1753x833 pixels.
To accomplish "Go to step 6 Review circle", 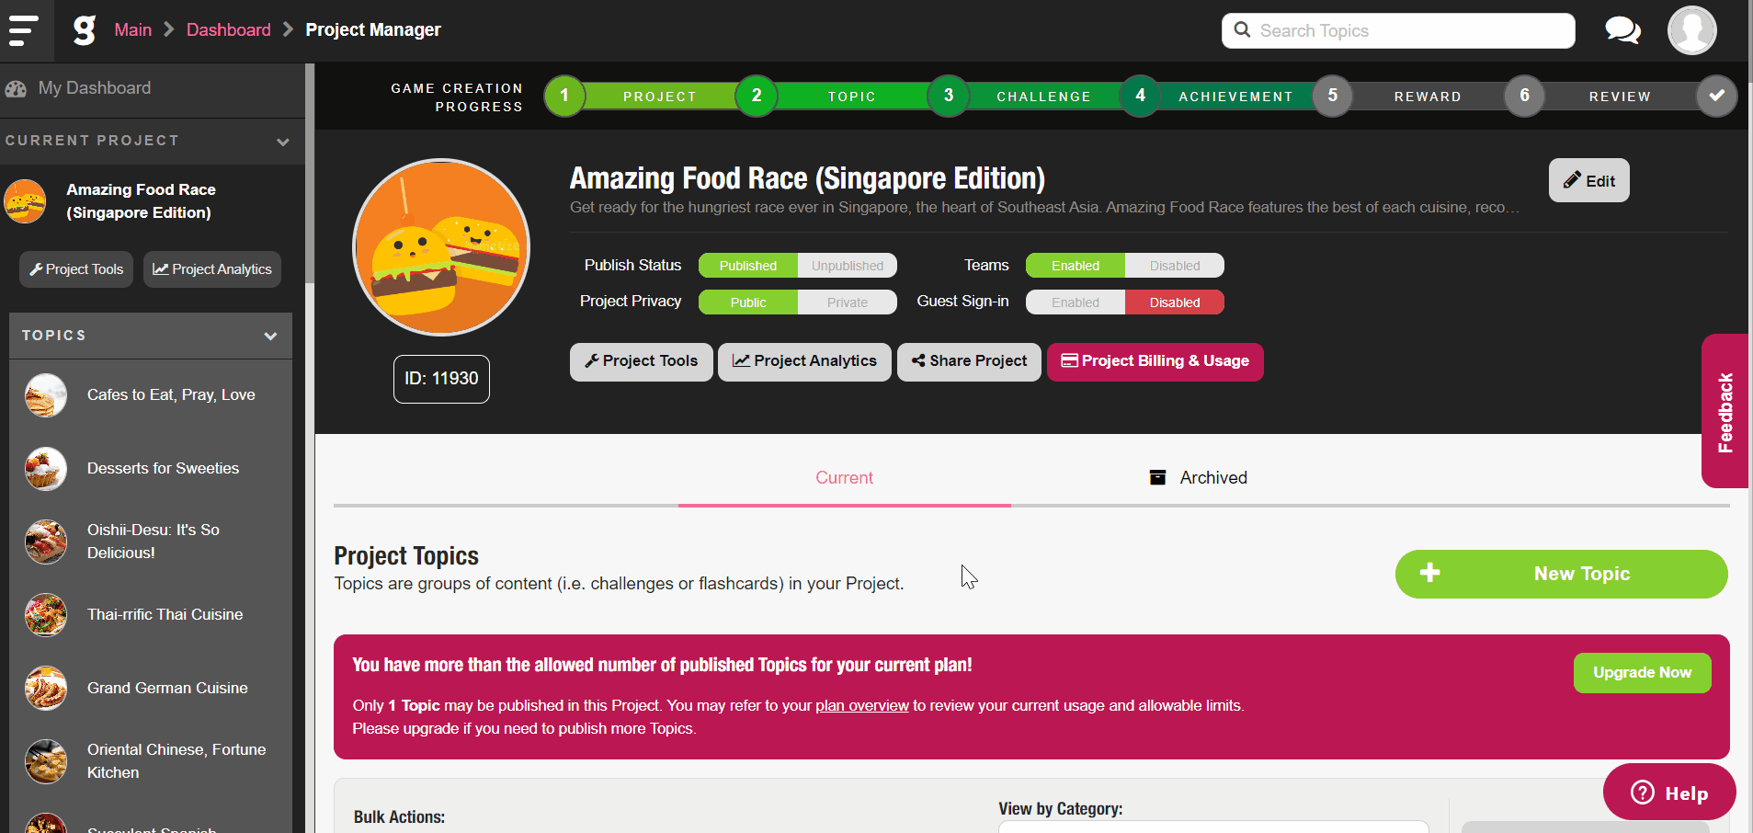I will coord(1525,96).
